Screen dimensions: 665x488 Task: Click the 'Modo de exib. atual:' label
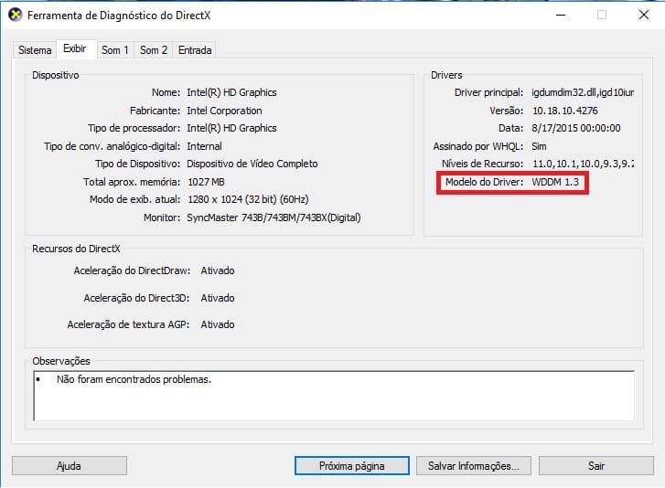(x=134, y=199)
